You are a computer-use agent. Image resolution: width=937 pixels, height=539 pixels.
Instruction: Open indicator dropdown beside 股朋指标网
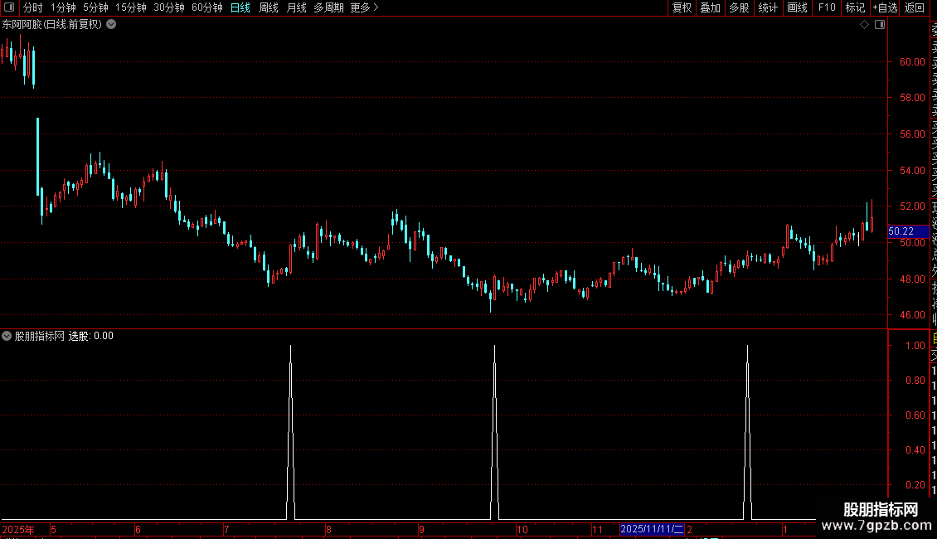(7, 336)
